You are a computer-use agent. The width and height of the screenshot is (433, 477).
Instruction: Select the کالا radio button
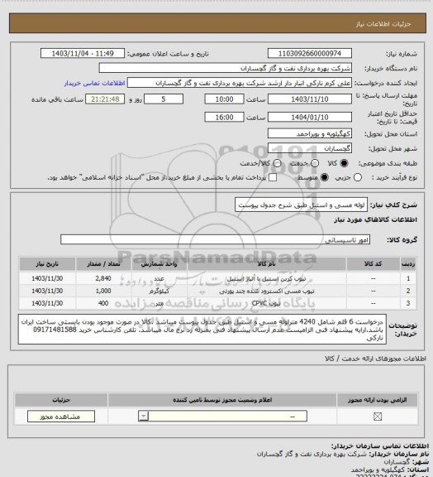(344, 163)
